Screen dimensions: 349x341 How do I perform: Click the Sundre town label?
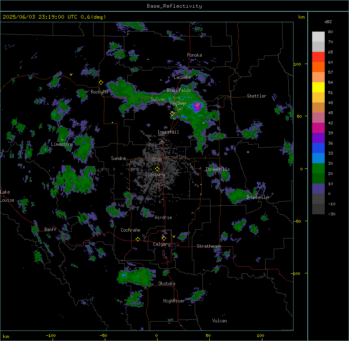118,158
